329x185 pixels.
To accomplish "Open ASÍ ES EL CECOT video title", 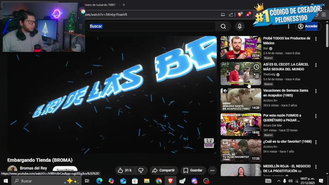I will (286, 67).
